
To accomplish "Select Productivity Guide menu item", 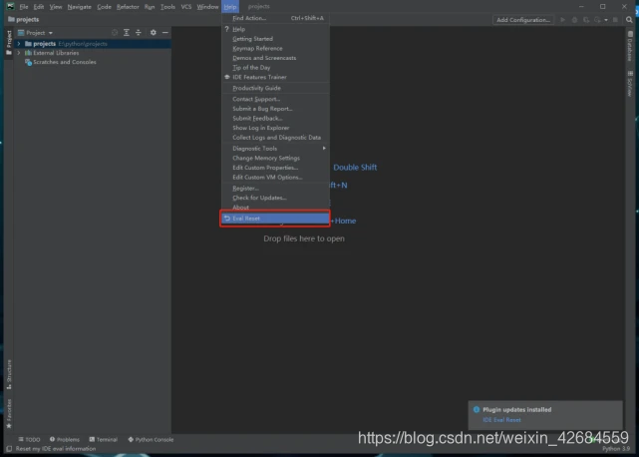I will [275, 88].
